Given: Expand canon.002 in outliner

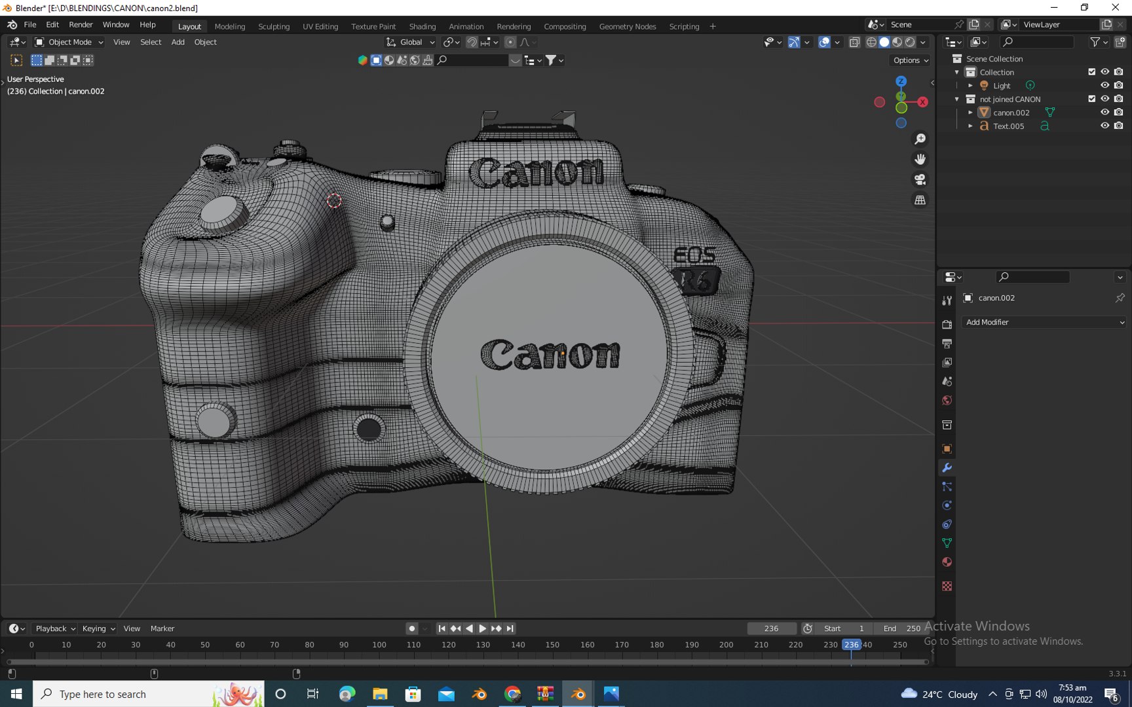Looking at the screenshot, I should pyautogui.click(x=970, y=113).
